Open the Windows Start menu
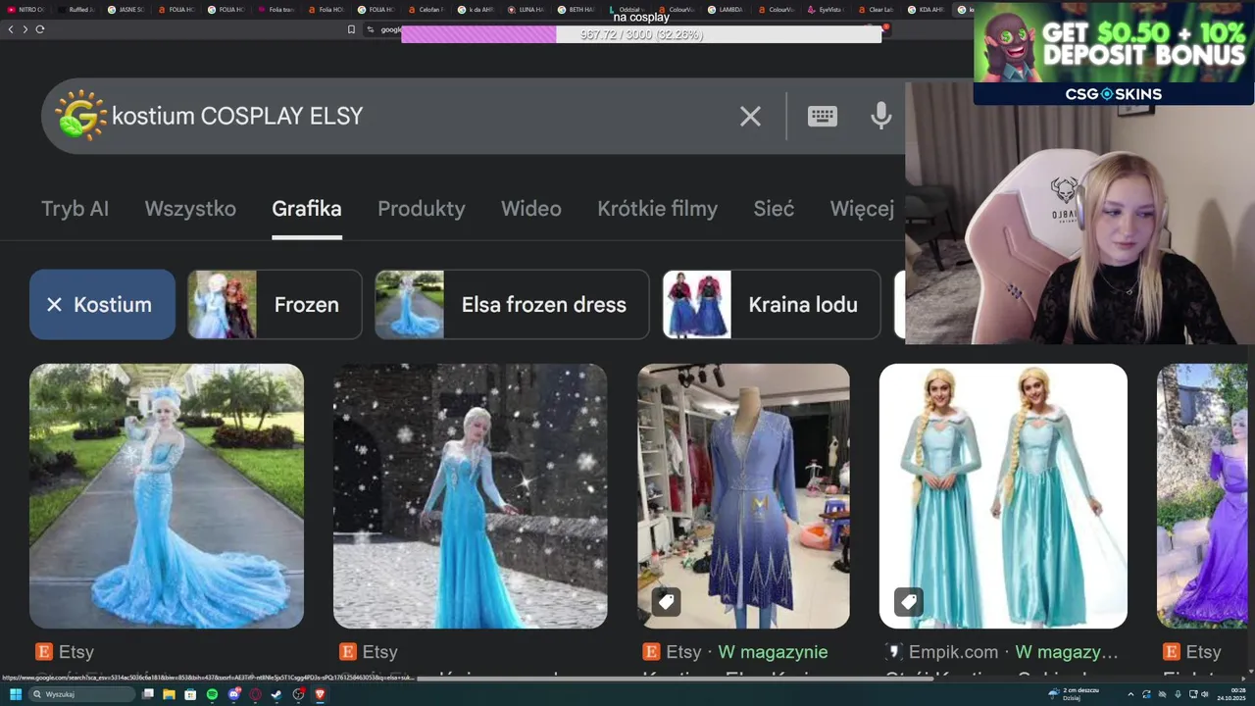1255x706 pixels. [x=16, y=694]
